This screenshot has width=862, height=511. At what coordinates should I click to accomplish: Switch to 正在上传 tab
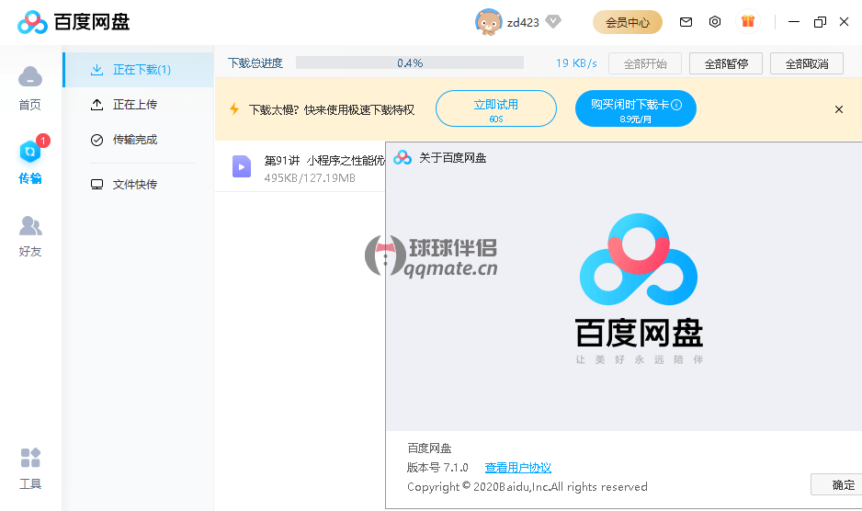point(134,105)
